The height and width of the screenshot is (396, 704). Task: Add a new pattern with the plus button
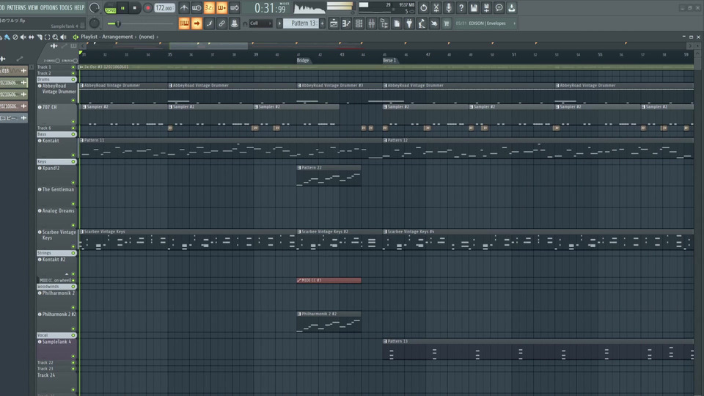322,23
